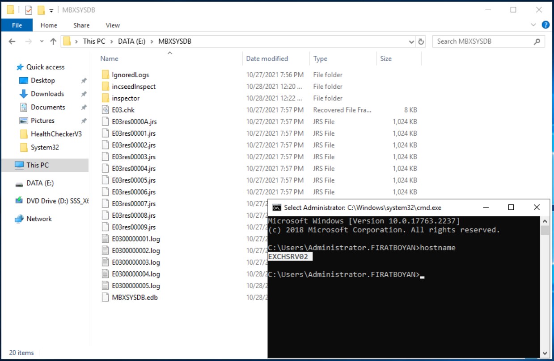
Task: Select the IgnoredLogs folder icon
Action: click(x=106, y=75)
